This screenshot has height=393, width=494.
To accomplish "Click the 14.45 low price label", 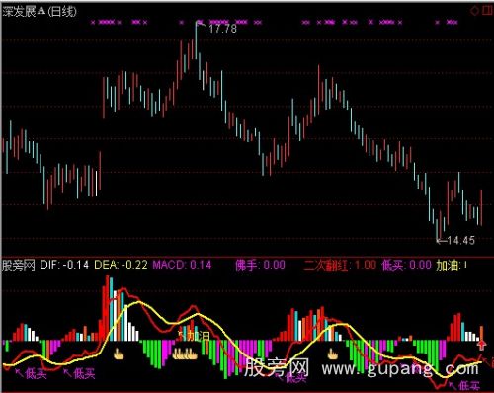I will [461, 241].
